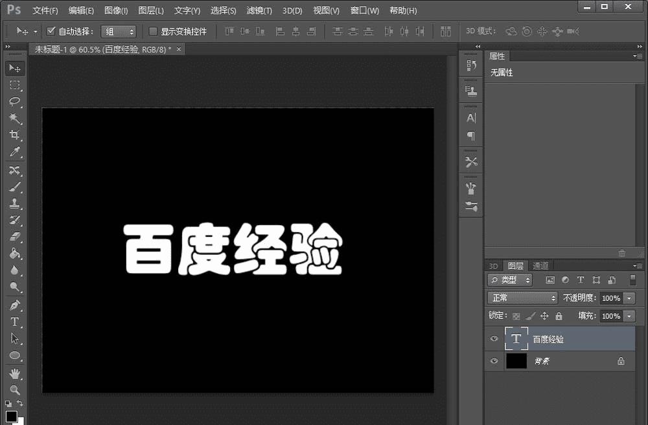Click the foreground color swatch
Screen dimensions: 648x425
tap(11, 417)
